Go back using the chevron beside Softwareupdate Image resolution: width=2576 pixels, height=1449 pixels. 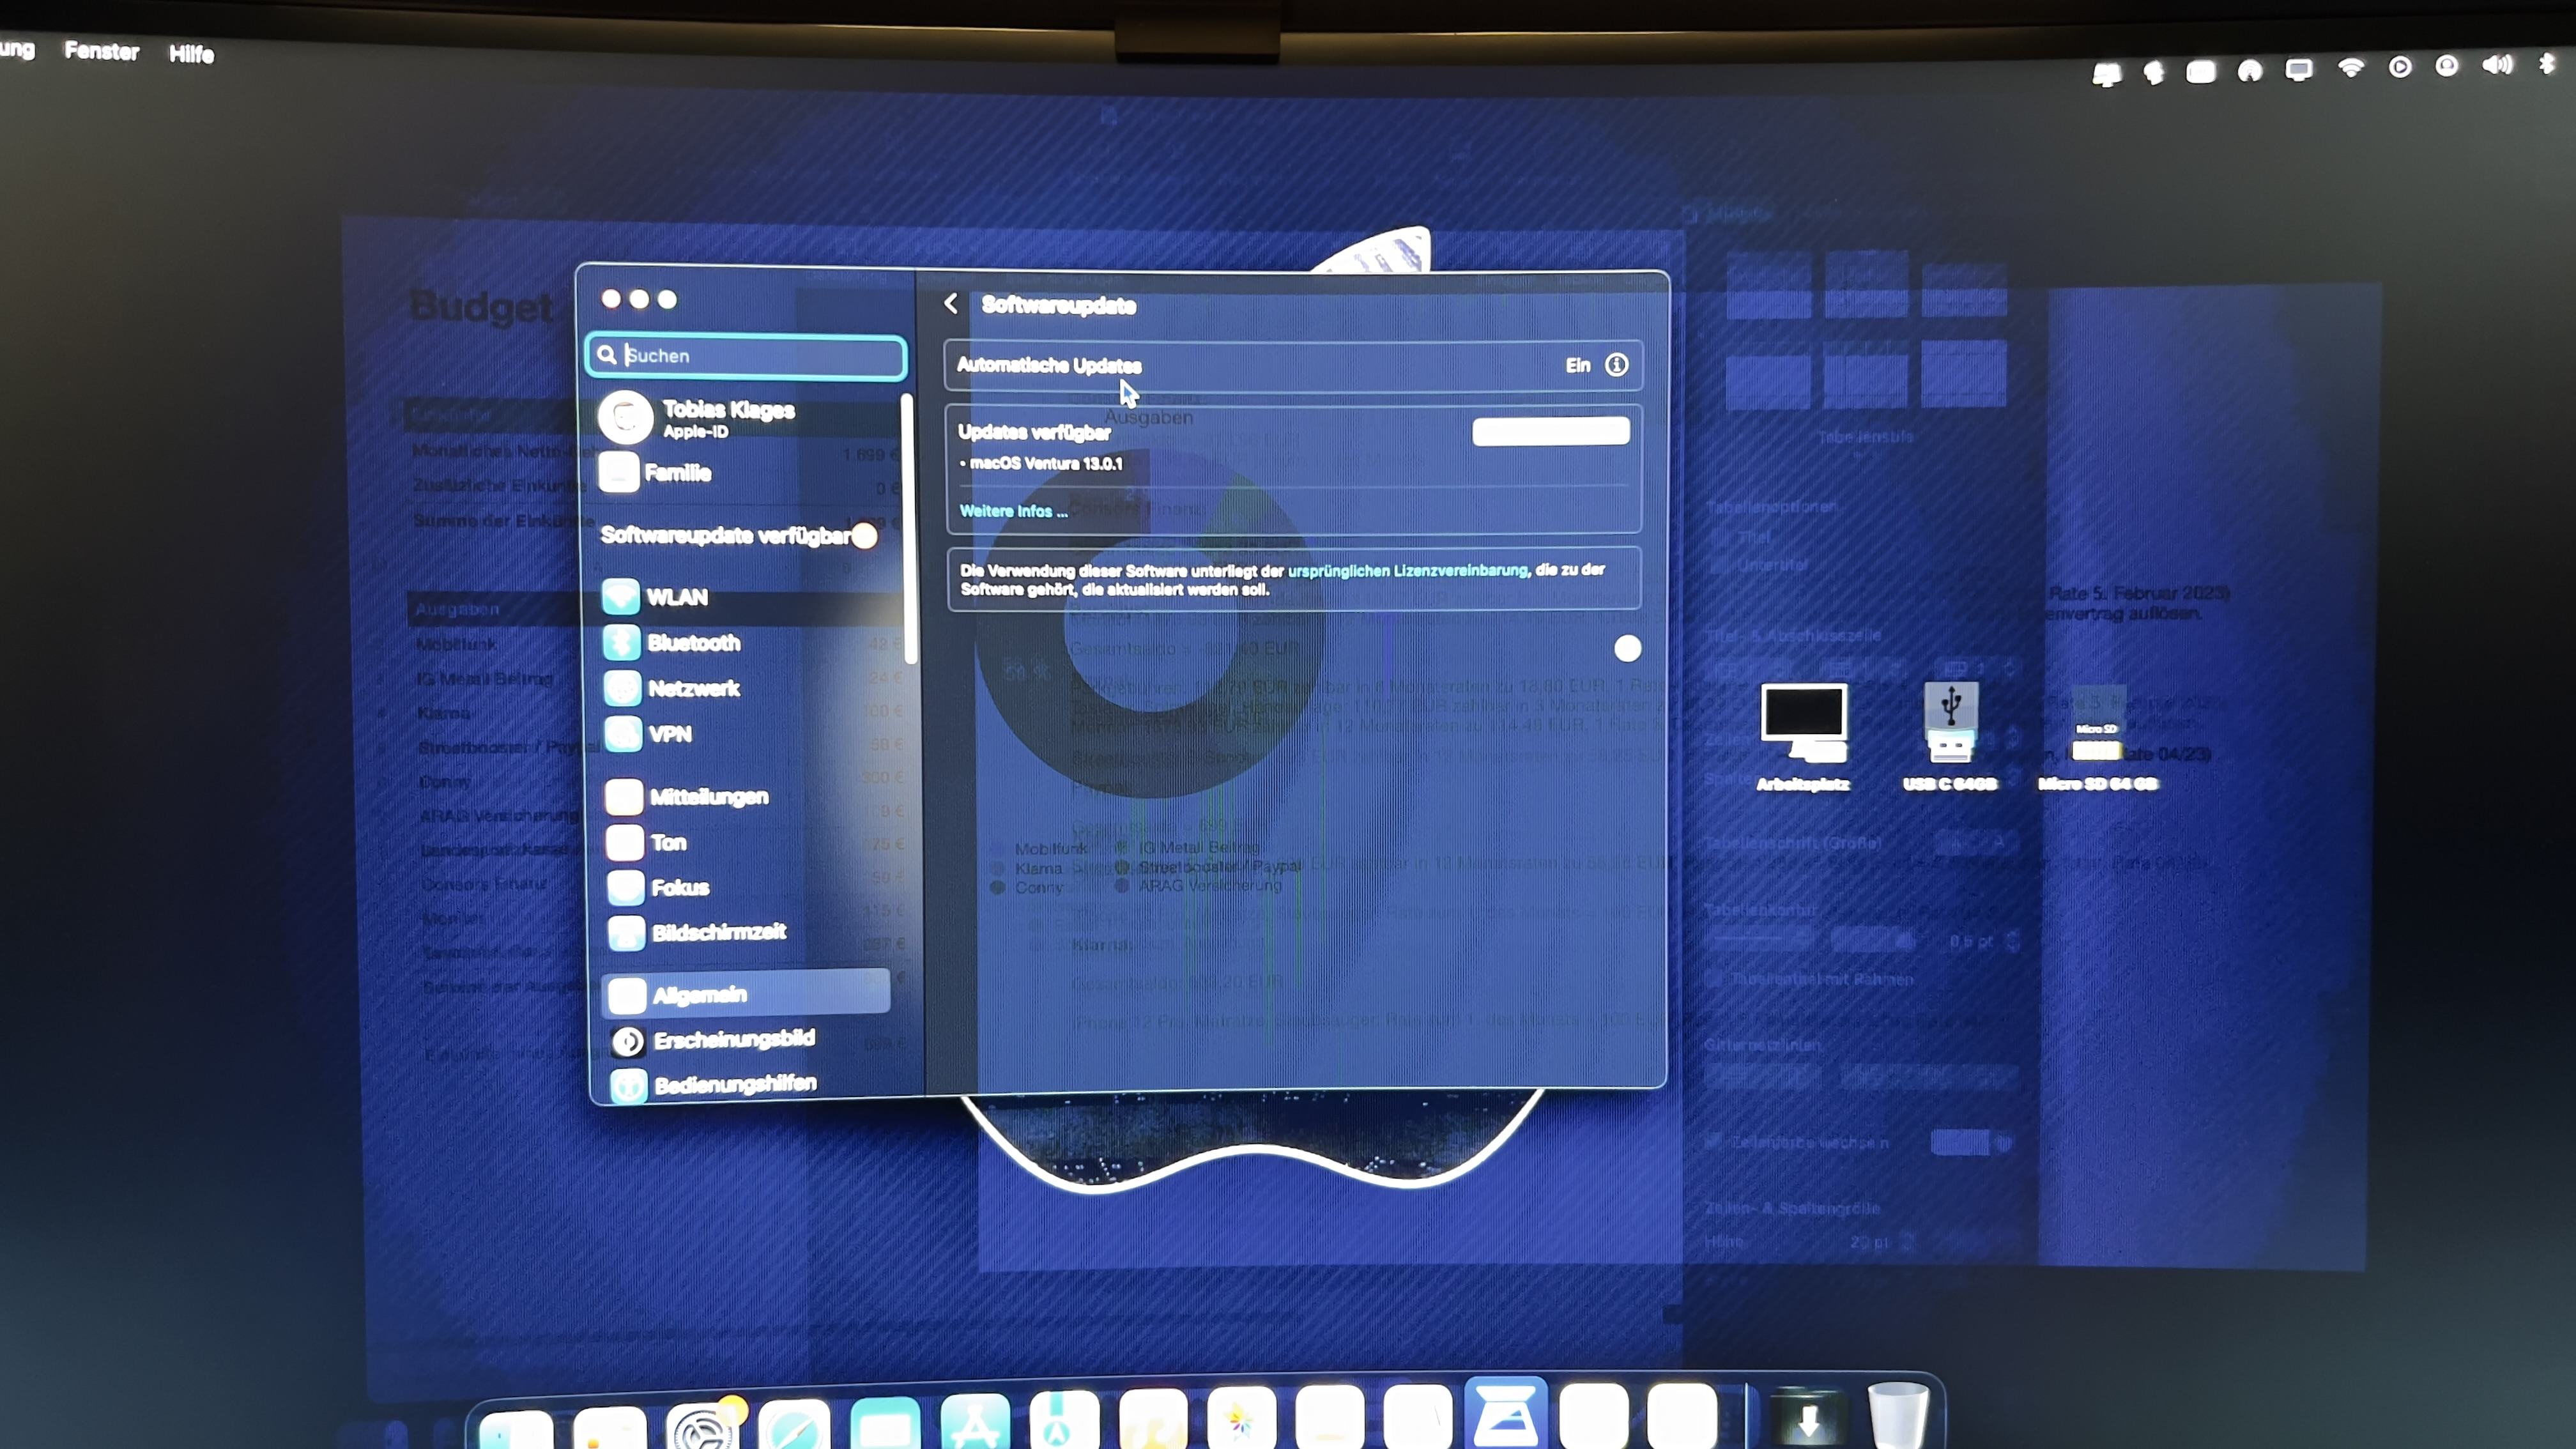click(951, 304)
